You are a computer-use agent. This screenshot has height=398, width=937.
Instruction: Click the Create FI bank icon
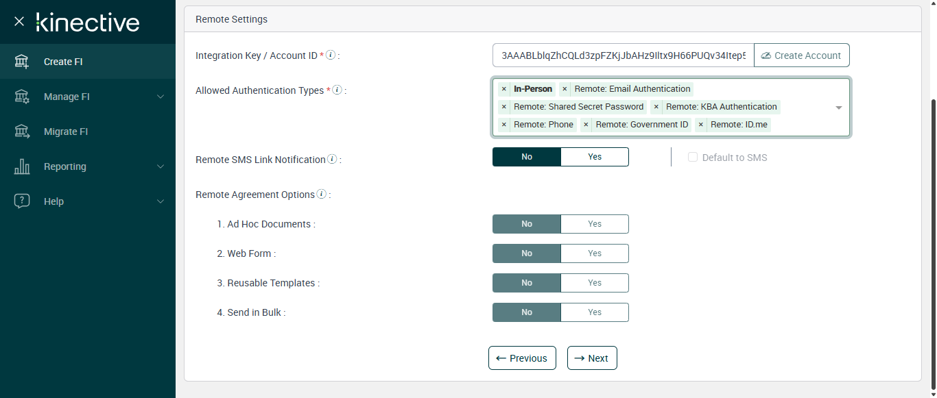22,62
